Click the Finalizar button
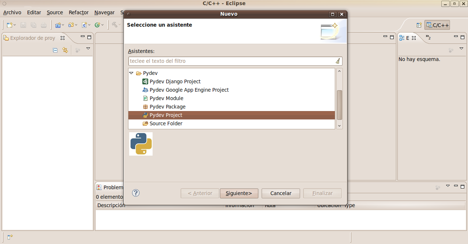468x244 pixels. [322, 193]
